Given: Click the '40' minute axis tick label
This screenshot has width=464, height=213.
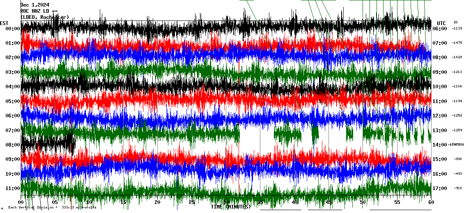Looking at the screenshot, I should click(x=294, y=202).
